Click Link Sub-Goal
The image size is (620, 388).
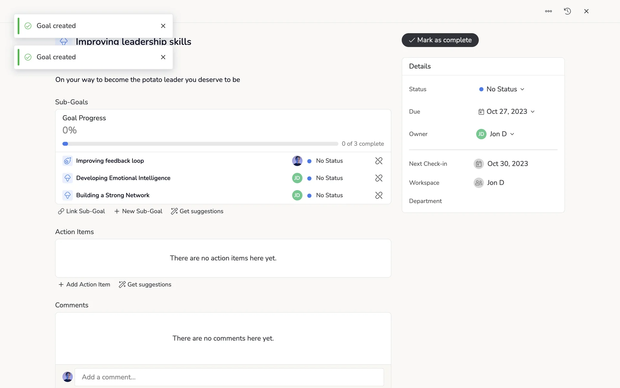(x=81, y=211)
